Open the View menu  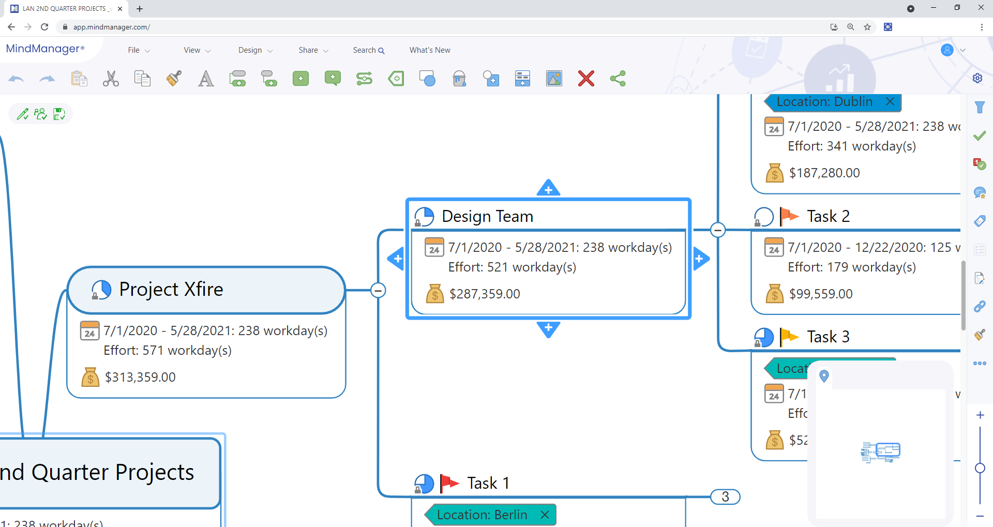tap(197, 50)
